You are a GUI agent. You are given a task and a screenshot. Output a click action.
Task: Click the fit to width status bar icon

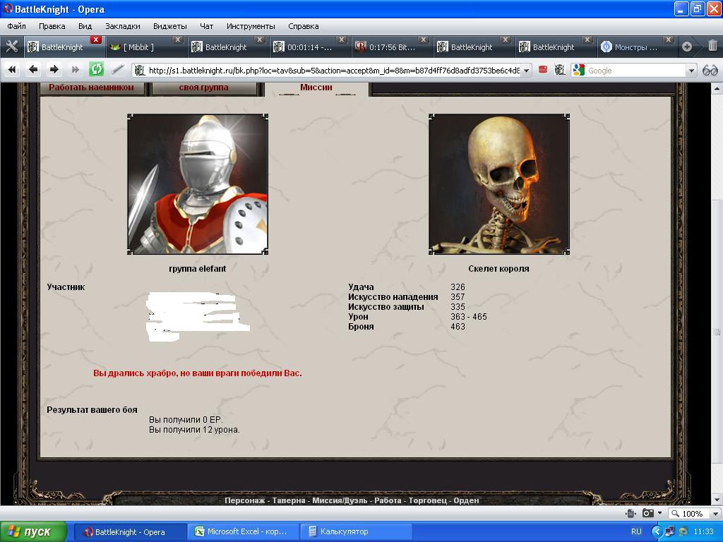point(631,514)
